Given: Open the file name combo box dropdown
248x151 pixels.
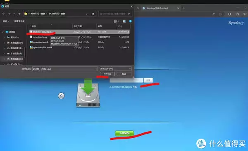Looking at the screenshot, I should [96, 69].
